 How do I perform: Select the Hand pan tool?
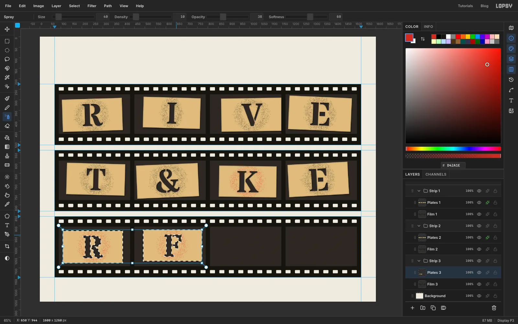(x=7, y=195)
